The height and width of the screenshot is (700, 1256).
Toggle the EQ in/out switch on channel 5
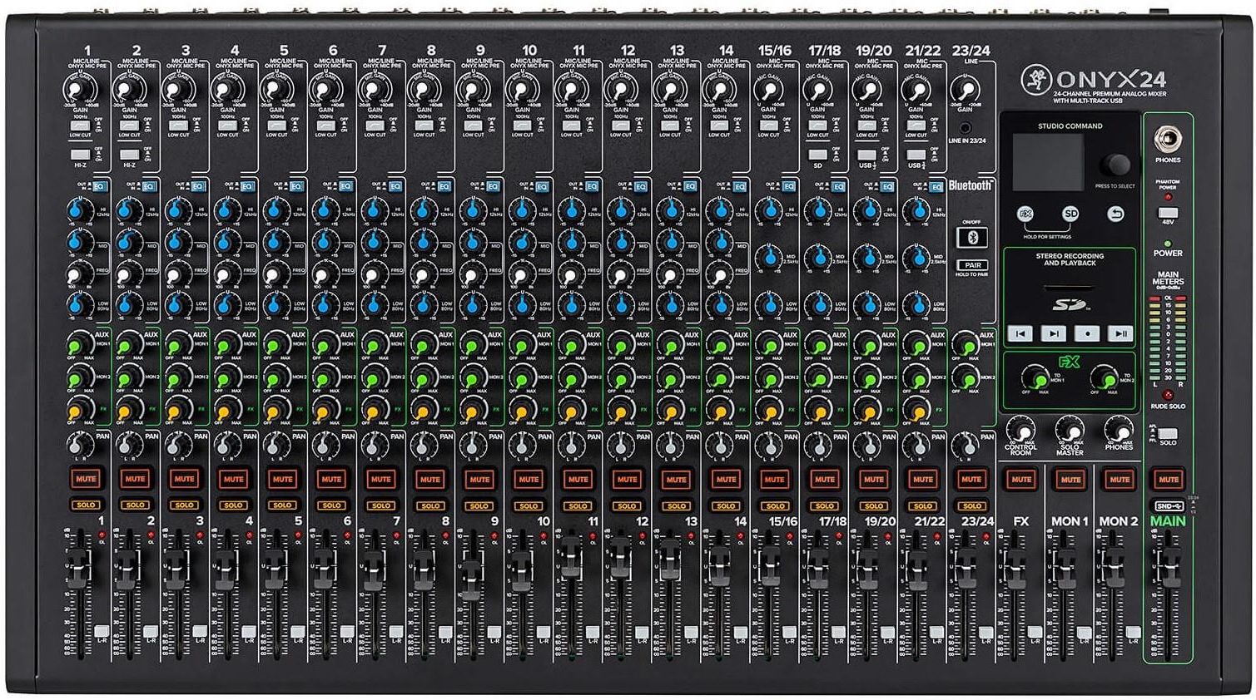point(298,187)
